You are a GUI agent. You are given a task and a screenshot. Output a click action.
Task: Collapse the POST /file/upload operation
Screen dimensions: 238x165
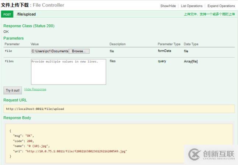pos(26,14)
